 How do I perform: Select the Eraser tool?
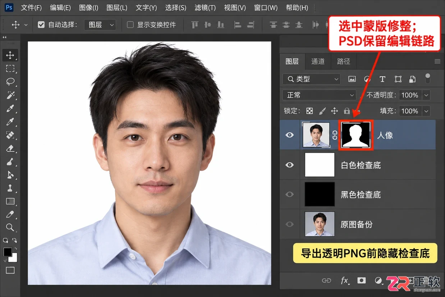pos(10,148)
